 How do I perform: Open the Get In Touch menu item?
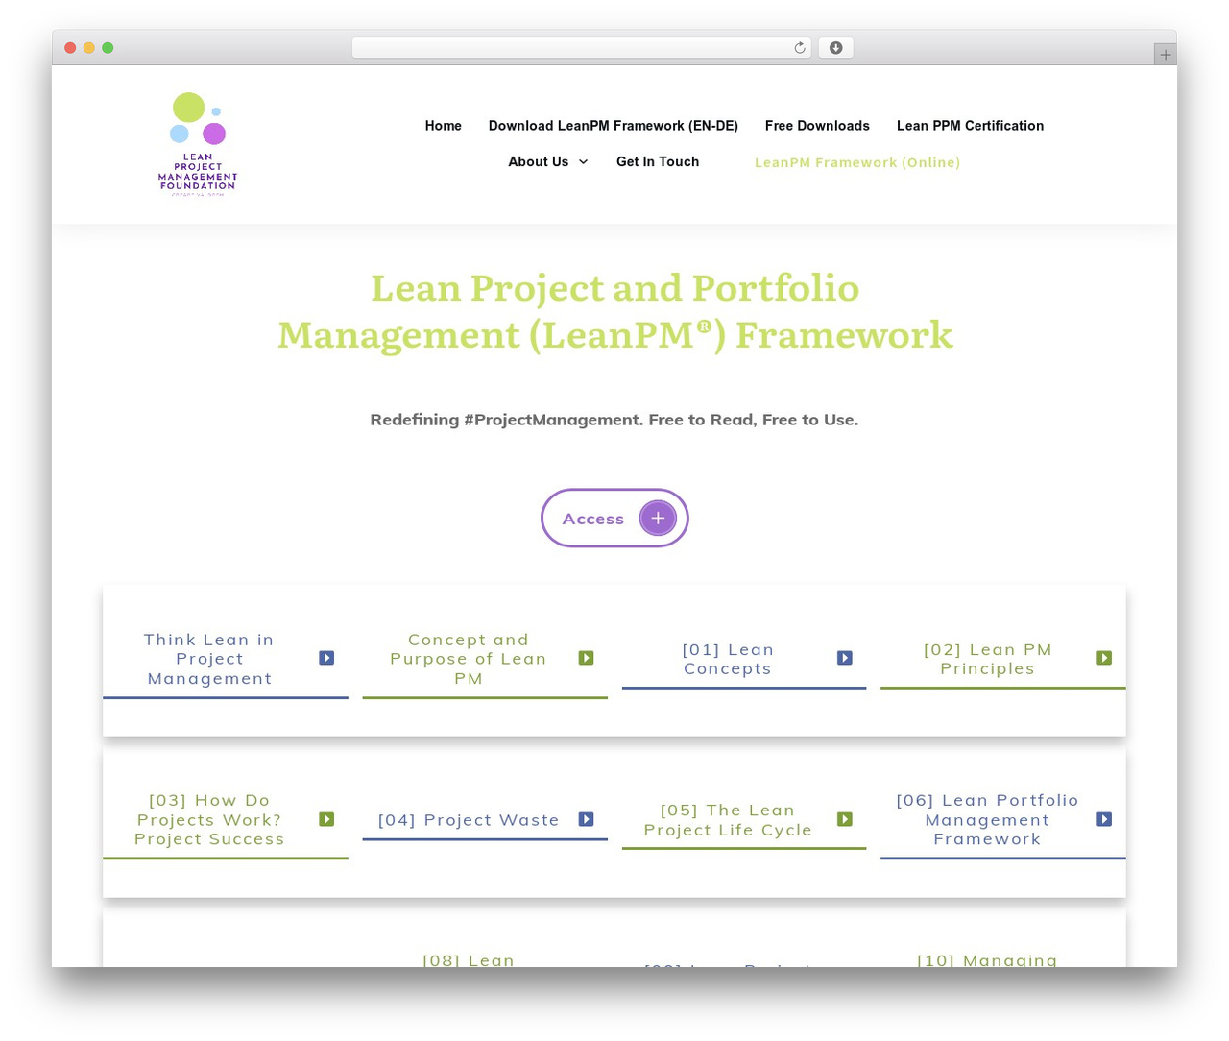click(658, 162)
